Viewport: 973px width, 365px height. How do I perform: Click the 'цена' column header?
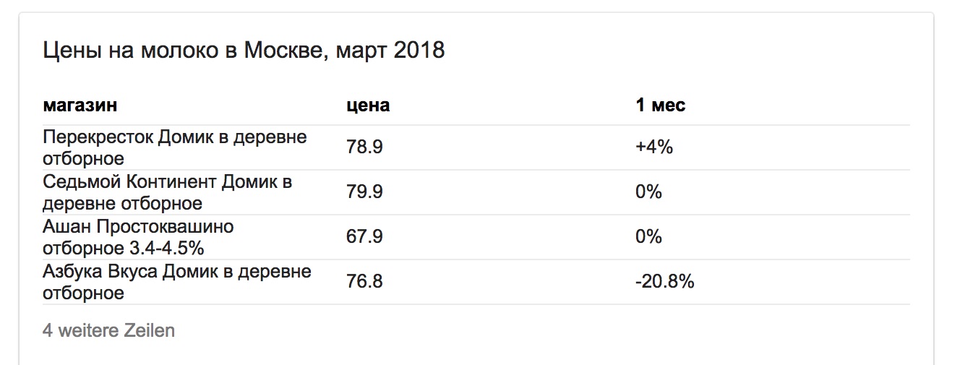(x=368, y=106)
